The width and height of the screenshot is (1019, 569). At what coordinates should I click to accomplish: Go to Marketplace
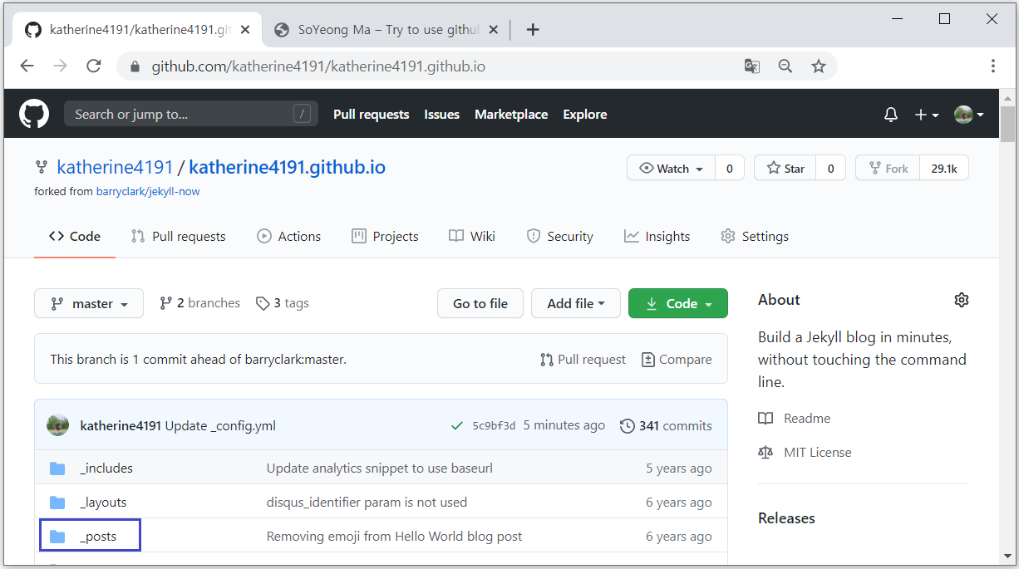pyautogui.click(x=511, y=115)
